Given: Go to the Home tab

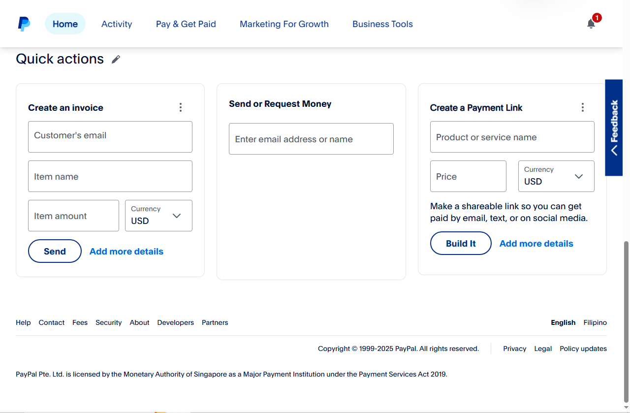Looking at the screenshot, I should coord(65,24).
